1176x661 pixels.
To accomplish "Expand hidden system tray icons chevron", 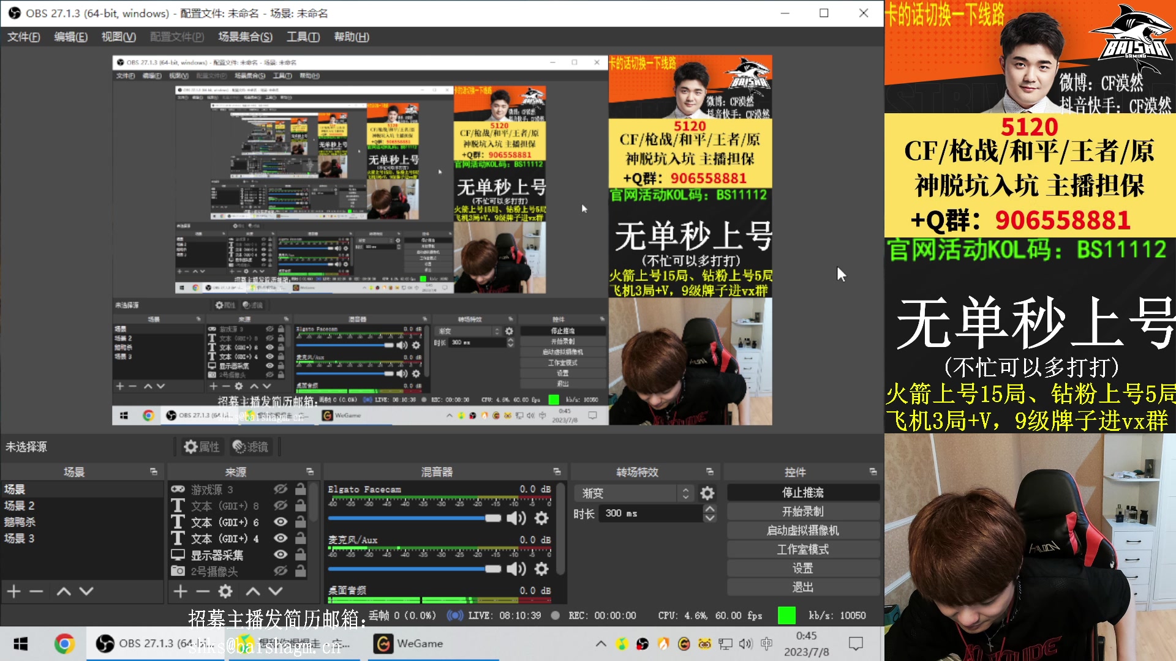I will 601,644.
